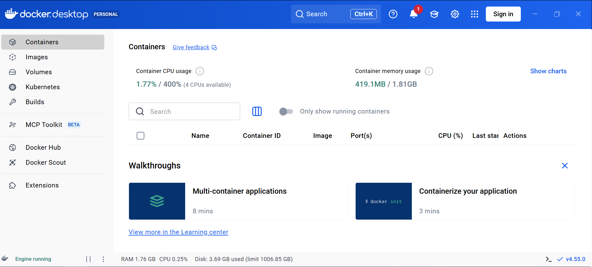Open the help question mark icon
Screen dimensions: 592x267
393,14
